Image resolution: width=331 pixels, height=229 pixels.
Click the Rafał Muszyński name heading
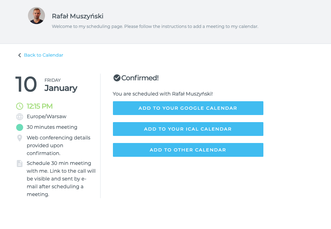click(78, 16)
